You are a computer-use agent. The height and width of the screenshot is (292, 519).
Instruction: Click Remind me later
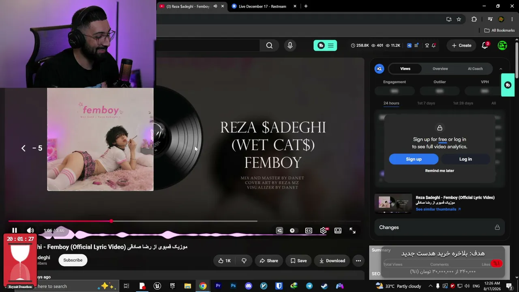click(440, 171)
